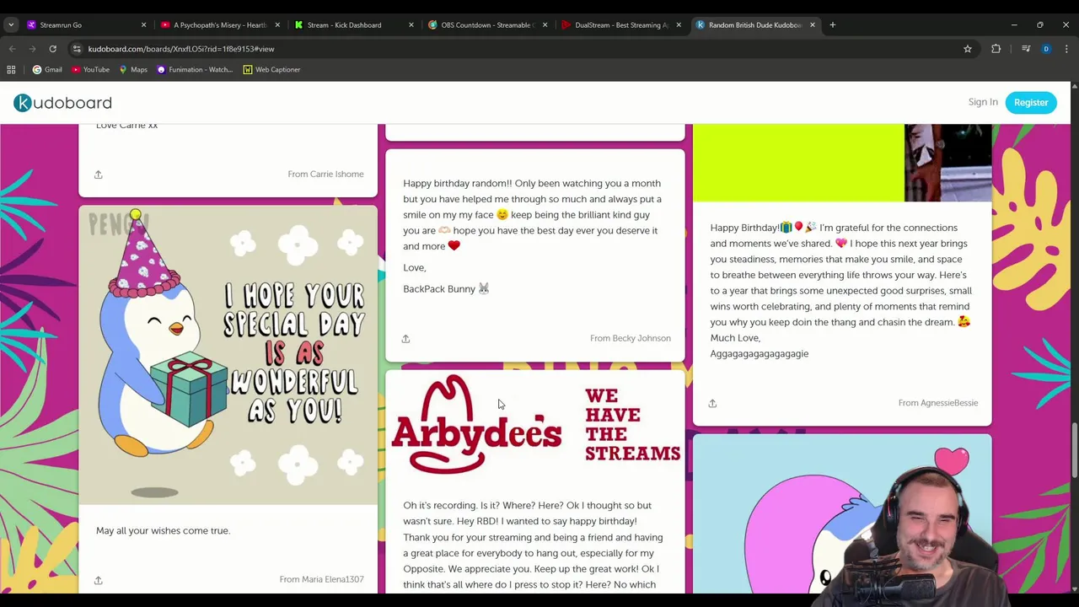This screenshot has height=607, width=1079.
Task: Open the apps grid in bookmarks bar
Action: click(x=11, y=69)
